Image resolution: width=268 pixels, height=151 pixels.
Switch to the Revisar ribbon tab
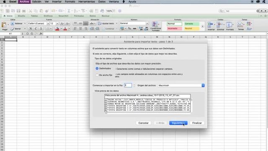[x=106, y=16]
